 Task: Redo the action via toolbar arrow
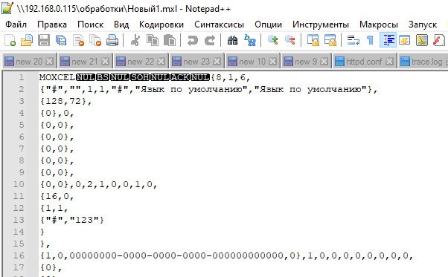pyautogui.click(x=210, y=40)
